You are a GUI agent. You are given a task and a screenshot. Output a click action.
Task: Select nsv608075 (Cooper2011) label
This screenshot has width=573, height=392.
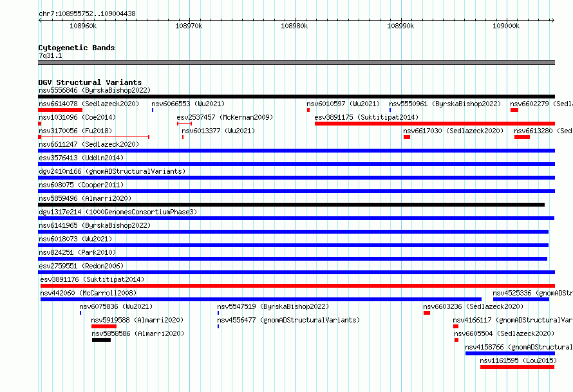pyautogui.click(x=81, y=185)
